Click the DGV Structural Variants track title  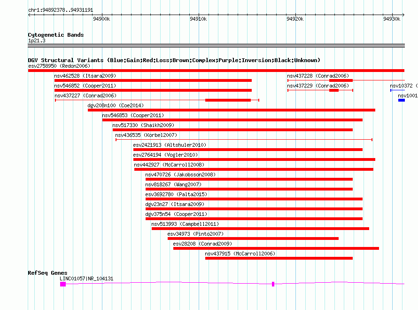pos(174,60)
